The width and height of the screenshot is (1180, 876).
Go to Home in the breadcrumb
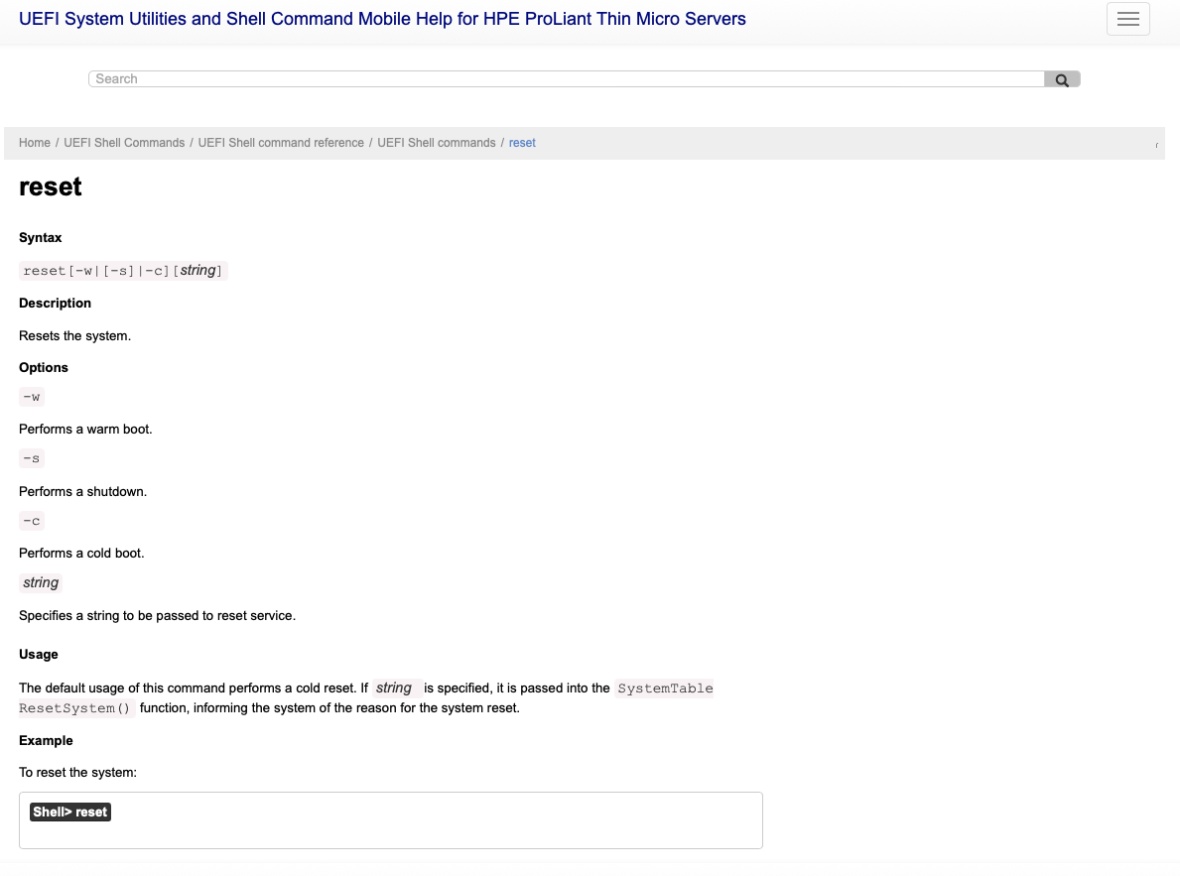point(35,143)
